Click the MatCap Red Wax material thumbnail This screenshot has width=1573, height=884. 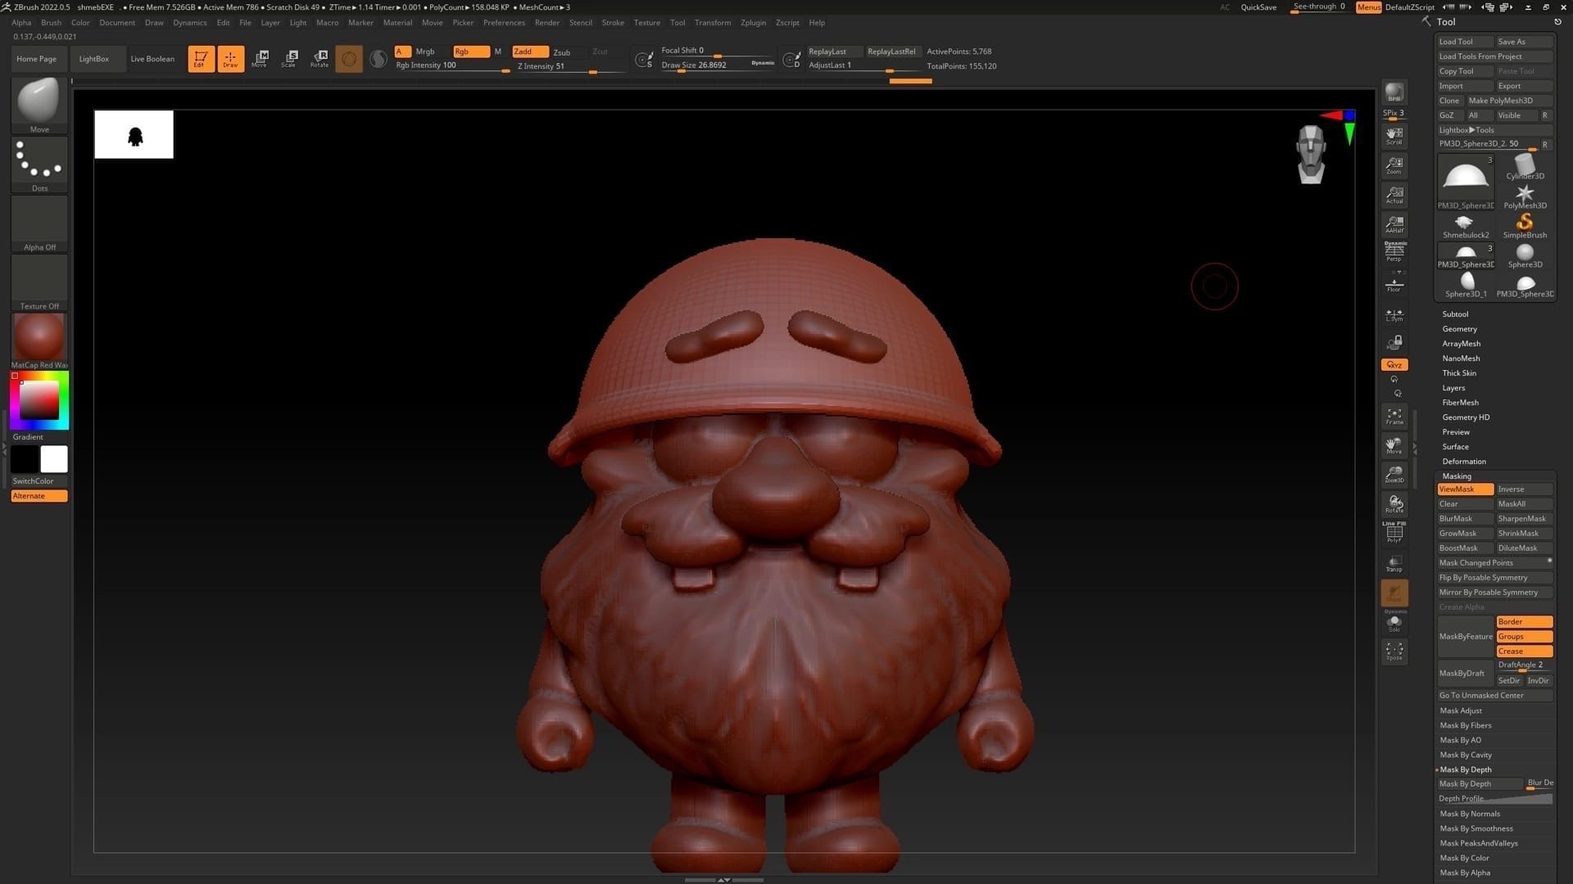[x=39, y=337]
